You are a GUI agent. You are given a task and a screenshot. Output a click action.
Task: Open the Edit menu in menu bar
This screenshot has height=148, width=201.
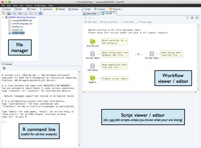(9, 5)
